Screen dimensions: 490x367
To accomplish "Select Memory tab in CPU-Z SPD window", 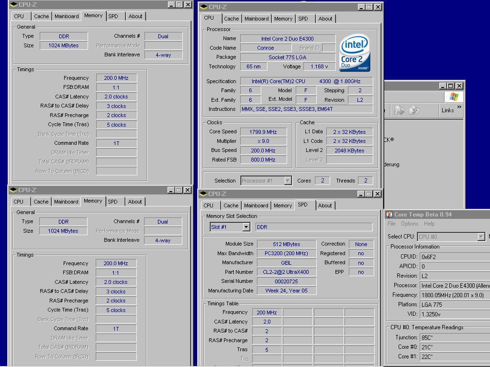I will (x=282, y=205).
